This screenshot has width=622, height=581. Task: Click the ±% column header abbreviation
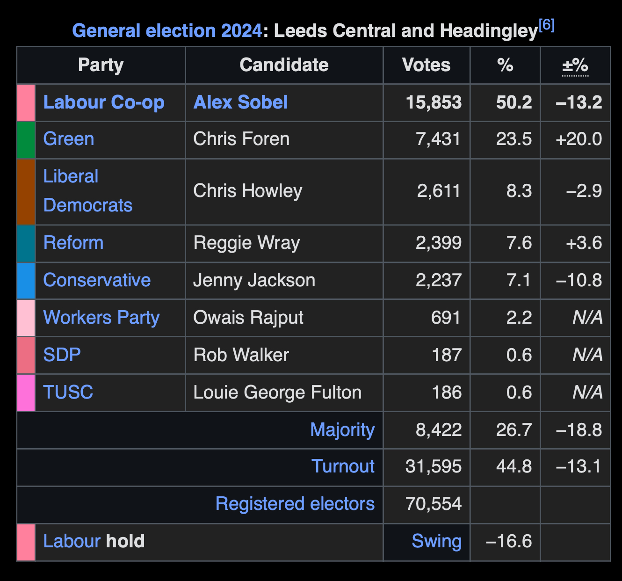575,65
